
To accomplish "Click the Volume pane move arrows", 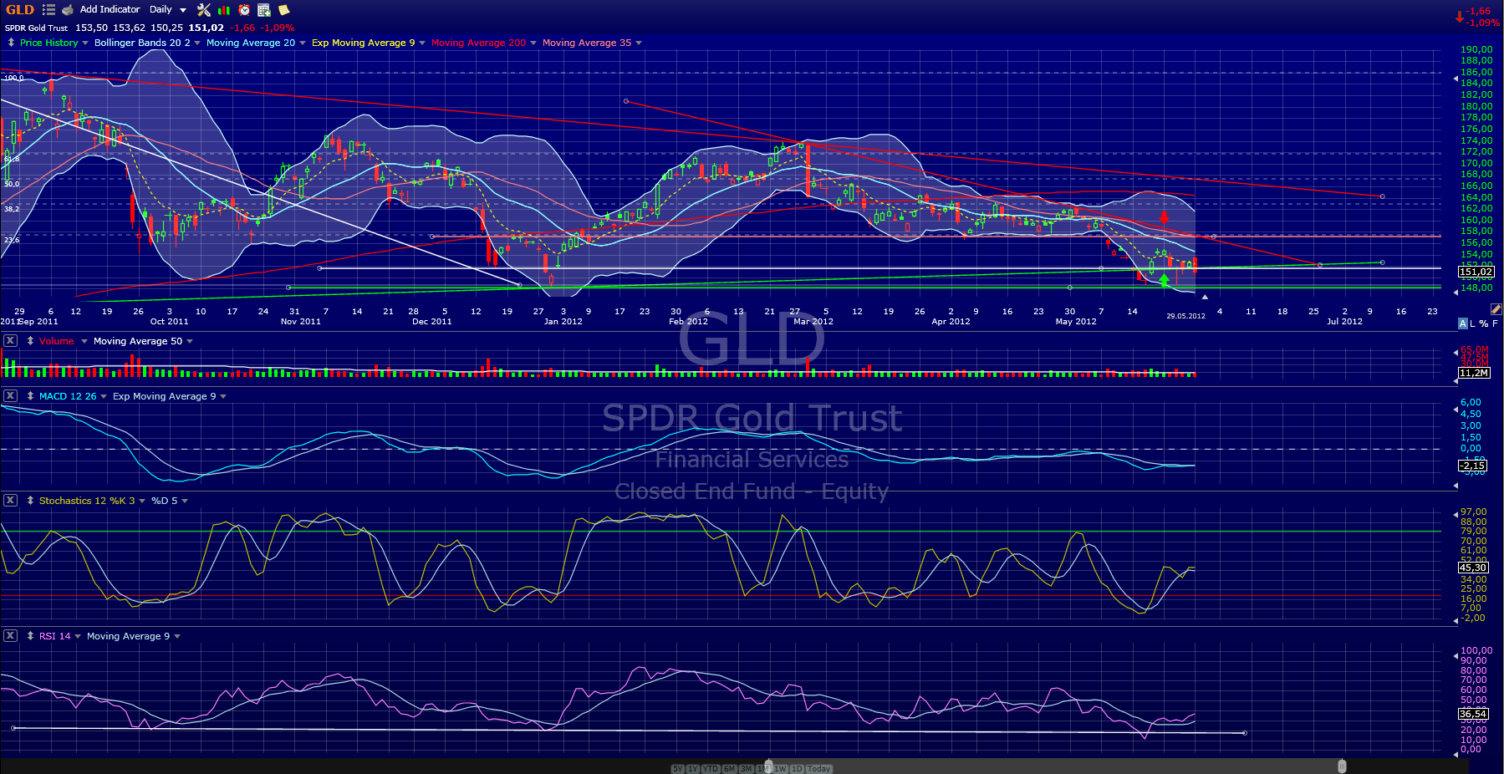I will coord(30,341).
